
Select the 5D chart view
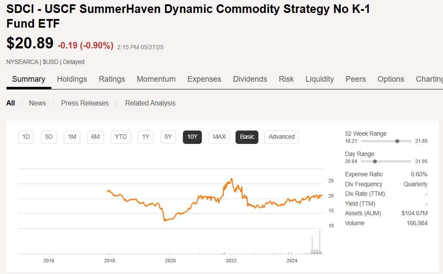[49, 137]
